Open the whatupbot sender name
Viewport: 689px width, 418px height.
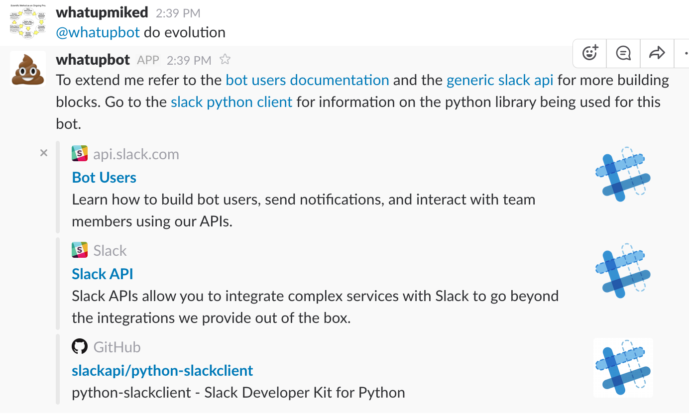click(x=93, y=60)
